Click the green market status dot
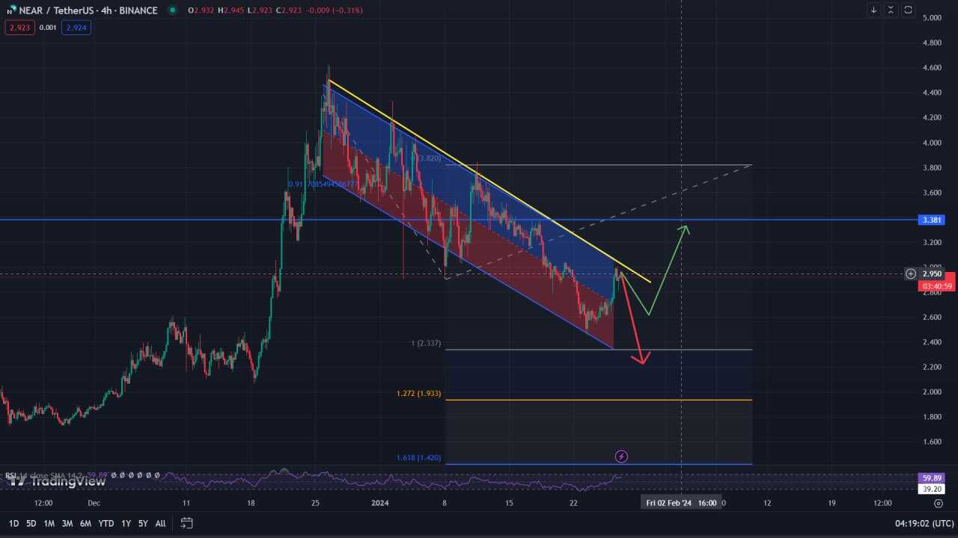The image size is (958, 538). coord(173,10)
